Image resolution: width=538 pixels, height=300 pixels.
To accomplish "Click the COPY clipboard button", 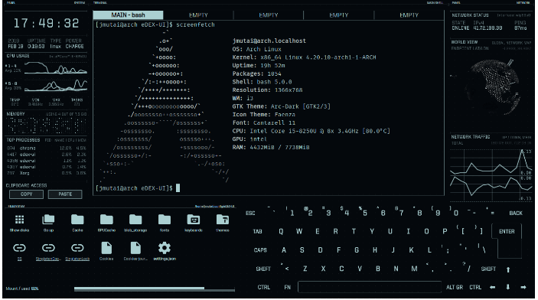I will (27, 194).
